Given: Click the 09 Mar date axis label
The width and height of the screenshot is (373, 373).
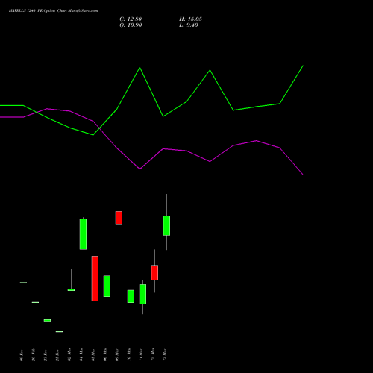Looking at the screenshot, I should [x=117, y=355].
